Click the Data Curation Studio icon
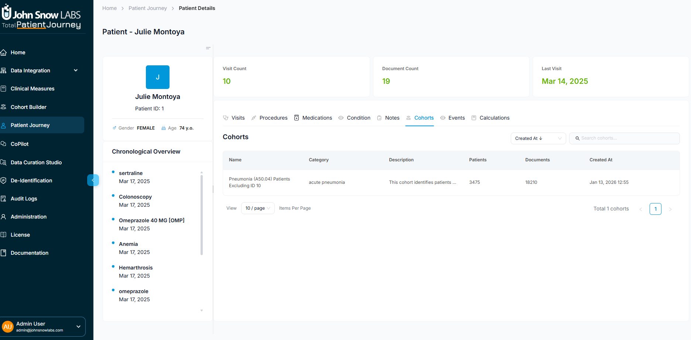Viewport: 691px width, 340px height. pos(4,162)
